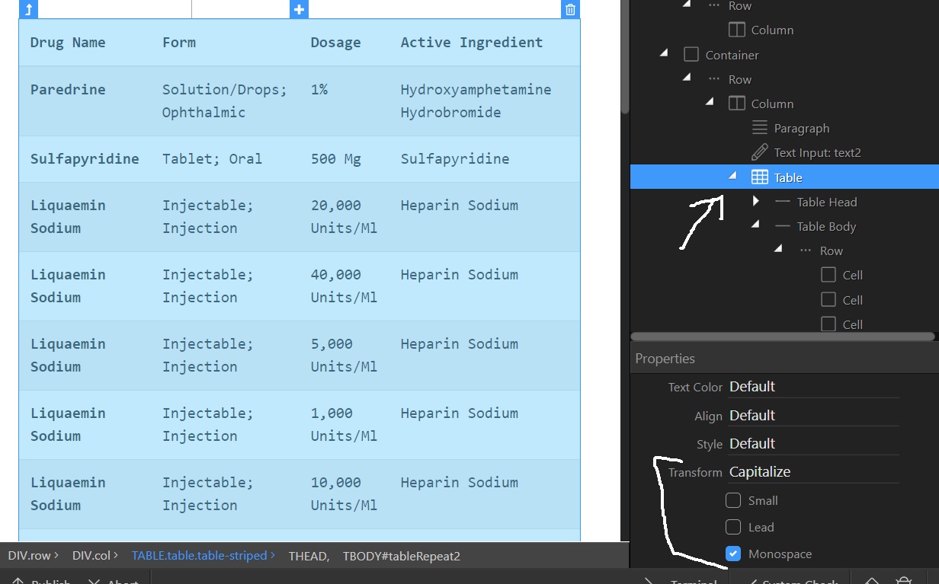The width and height of the screenshot is (939, 584).
Task: Collapse the Row node directly under Container
Action: click(687, 78)
